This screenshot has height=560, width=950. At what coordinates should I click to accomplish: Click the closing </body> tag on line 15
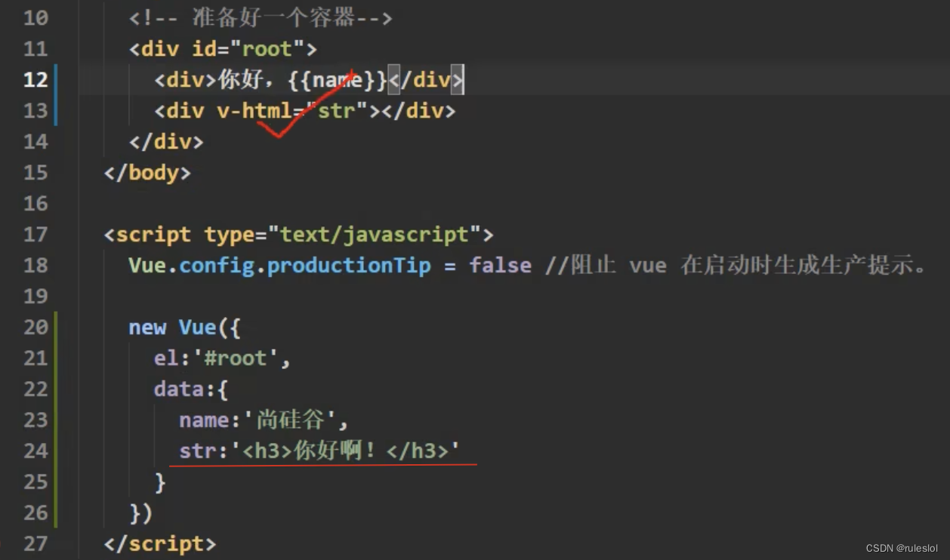[x=148, y=172]
